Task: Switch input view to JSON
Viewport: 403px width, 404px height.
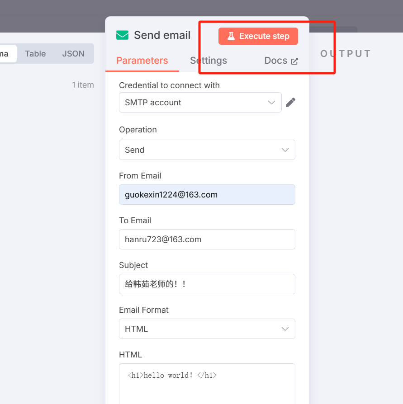Action: [73, 54]
